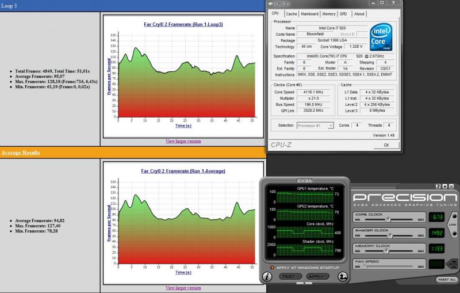Open the About tab in CPU-Z
The width and height of the screenshot is (460, 293).
click(x=359, y=14)
